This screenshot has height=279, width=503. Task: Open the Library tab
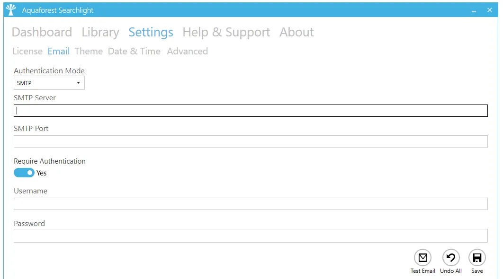pyautogui.click(x=100, y=32)
